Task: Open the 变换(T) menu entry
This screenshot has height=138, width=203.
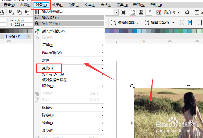Action: coord(73,68)
